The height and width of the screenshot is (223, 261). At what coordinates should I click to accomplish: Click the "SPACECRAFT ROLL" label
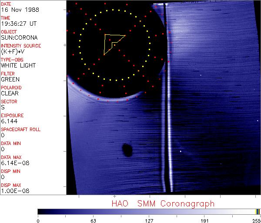(x=20, y=130)
